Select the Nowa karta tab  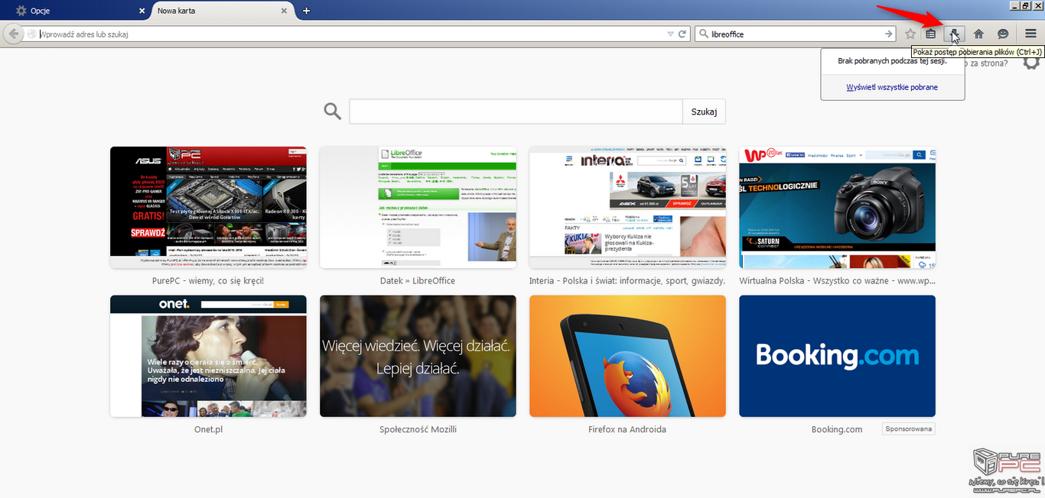[x=223, y=11]
